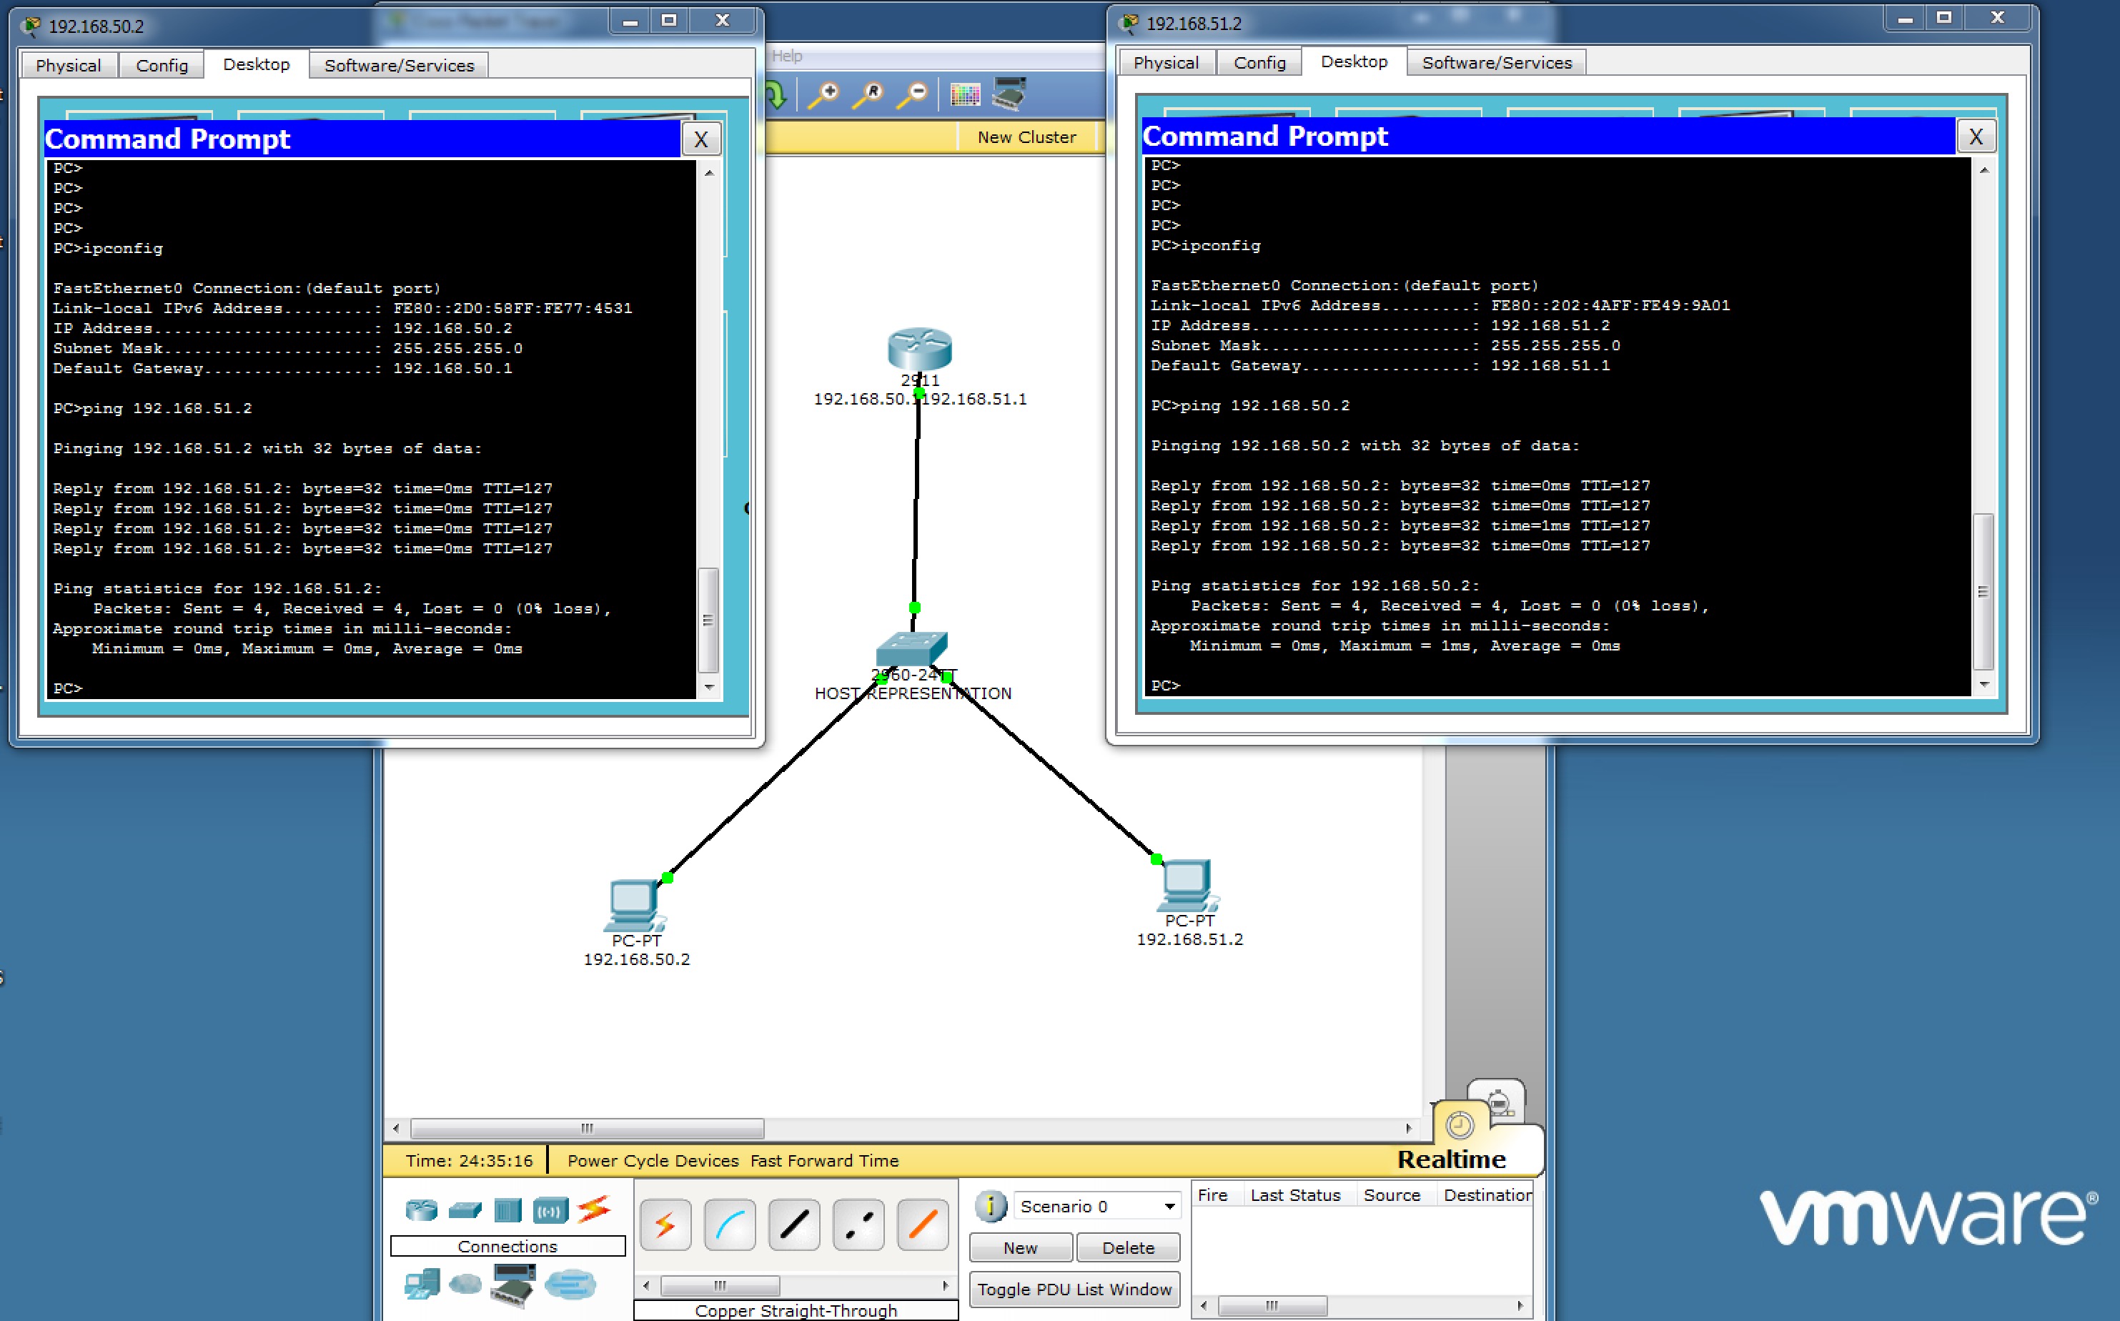
Task: Click the 2911 router on the workspace
Action: tap(919, 350)
